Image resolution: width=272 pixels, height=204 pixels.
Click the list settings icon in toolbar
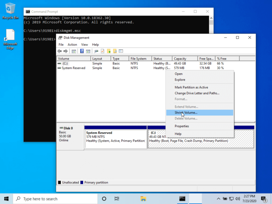(x=121, y=51)
